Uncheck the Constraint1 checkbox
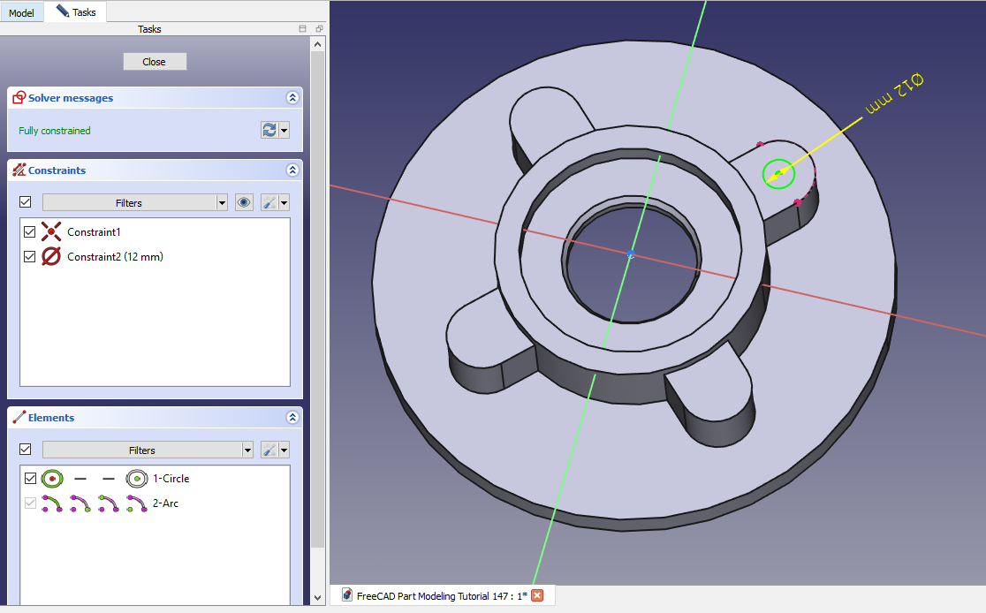 [x=30, y=232]
